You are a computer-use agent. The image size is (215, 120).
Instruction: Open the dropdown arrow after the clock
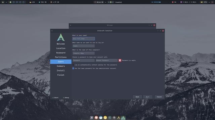[x=105, y=2]
